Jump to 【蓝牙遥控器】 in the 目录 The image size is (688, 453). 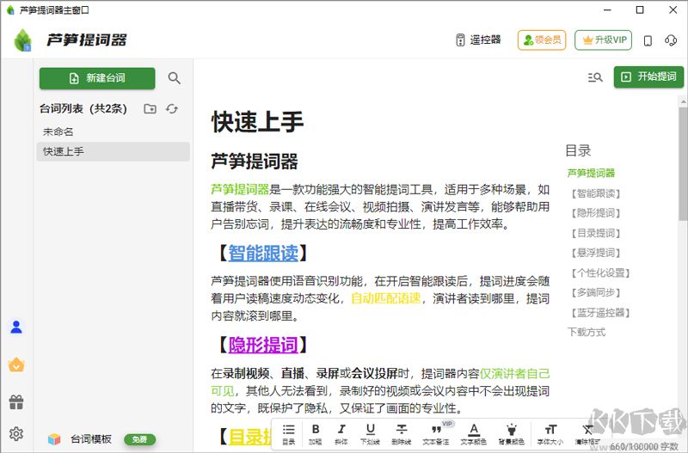click(600, 313)
